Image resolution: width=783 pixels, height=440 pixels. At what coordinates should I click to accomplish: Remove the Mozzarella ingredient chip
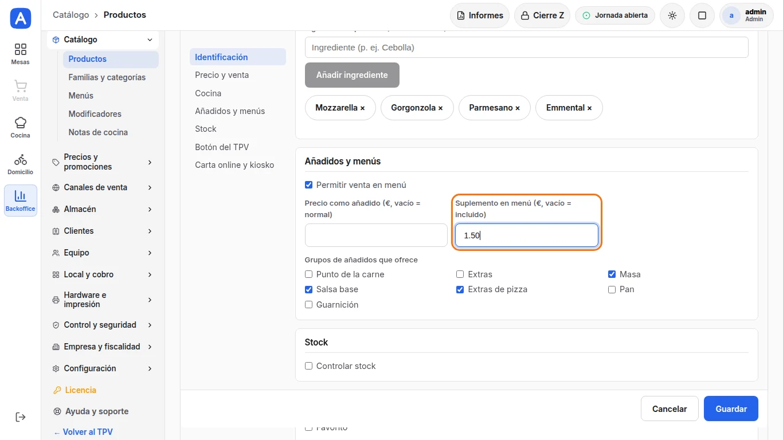[x=362, y=108]
